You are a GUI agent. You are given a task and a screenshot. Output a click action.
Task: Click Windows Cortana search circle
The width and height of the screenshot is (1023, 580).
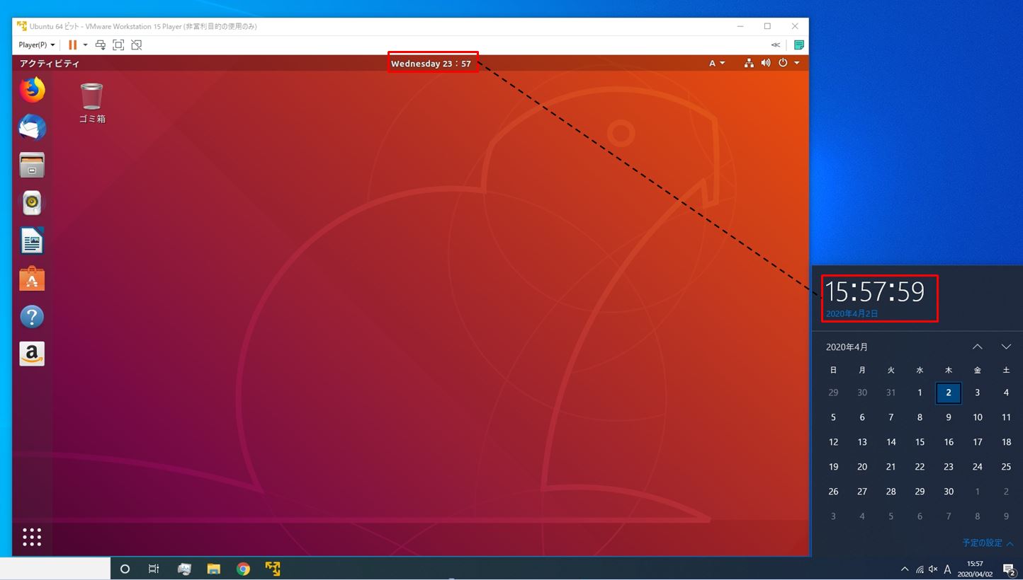(x=125, y=569)
